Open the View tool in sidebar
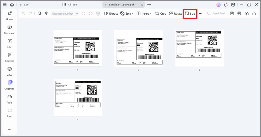The width and height of the screenshot is (261, 137). pyautogui.click(x=9, y=72)
